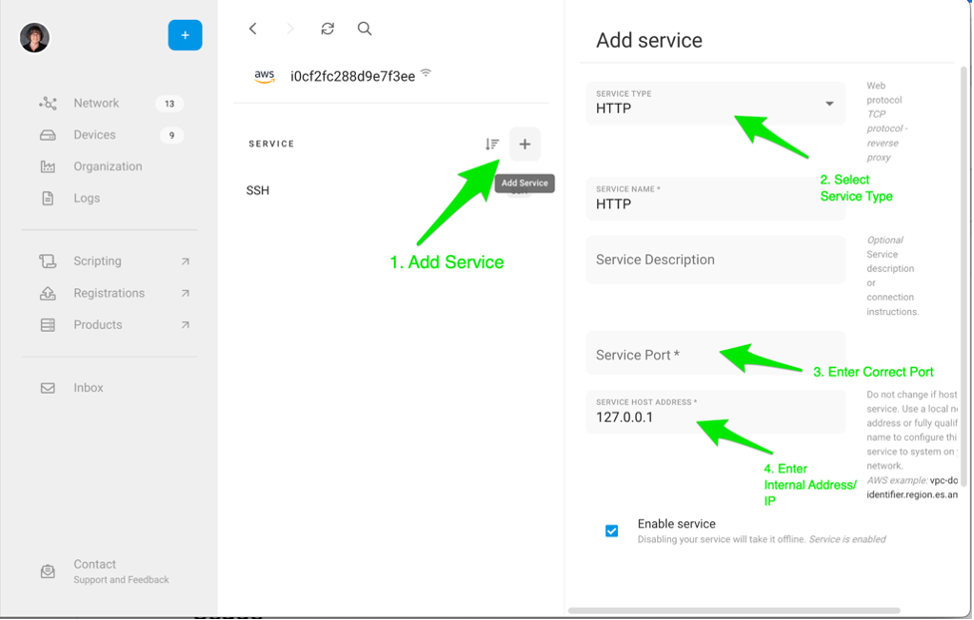Click the blue add button near the avatar
This screenshot has height=620, width=974.
click(184, 35)
